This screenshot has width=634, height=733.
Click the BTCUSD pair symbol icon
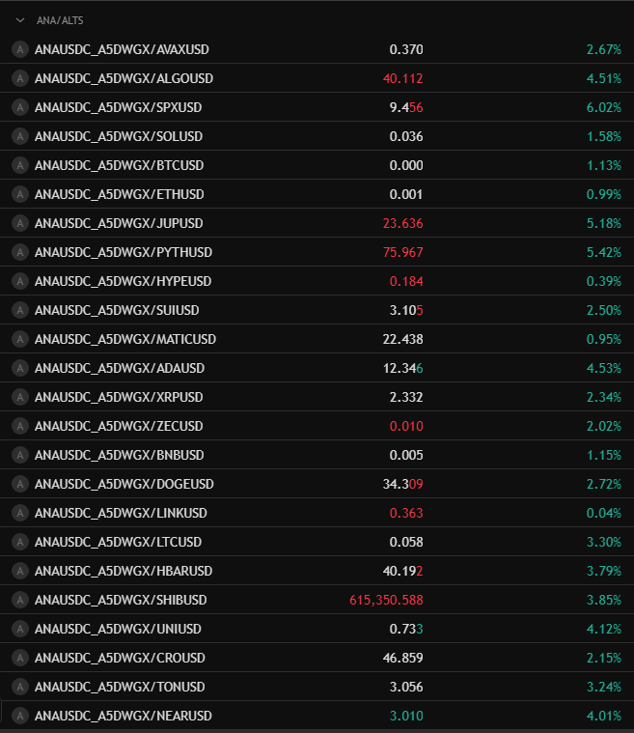(19, 165)
